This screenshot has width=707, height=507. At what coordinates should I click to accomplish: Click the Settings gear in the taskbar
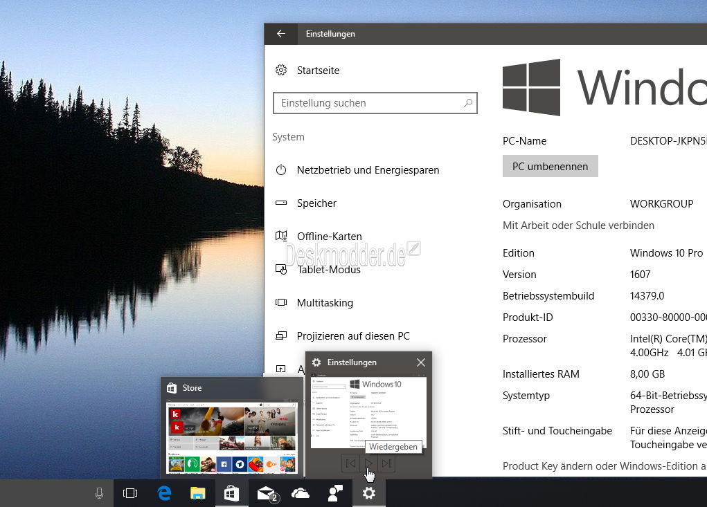tap(369, 493)
